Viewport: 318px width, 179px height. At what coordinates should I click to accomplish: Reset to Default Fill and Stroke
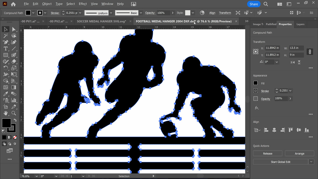(x=3, y=131)
